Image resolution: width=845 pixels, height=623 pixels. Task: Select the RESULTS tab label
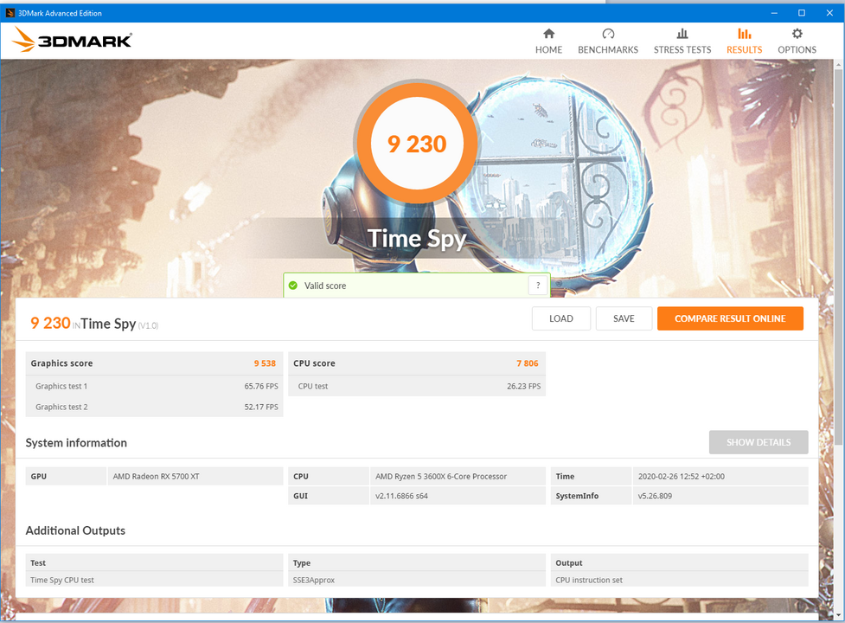[x=744, y=49]
